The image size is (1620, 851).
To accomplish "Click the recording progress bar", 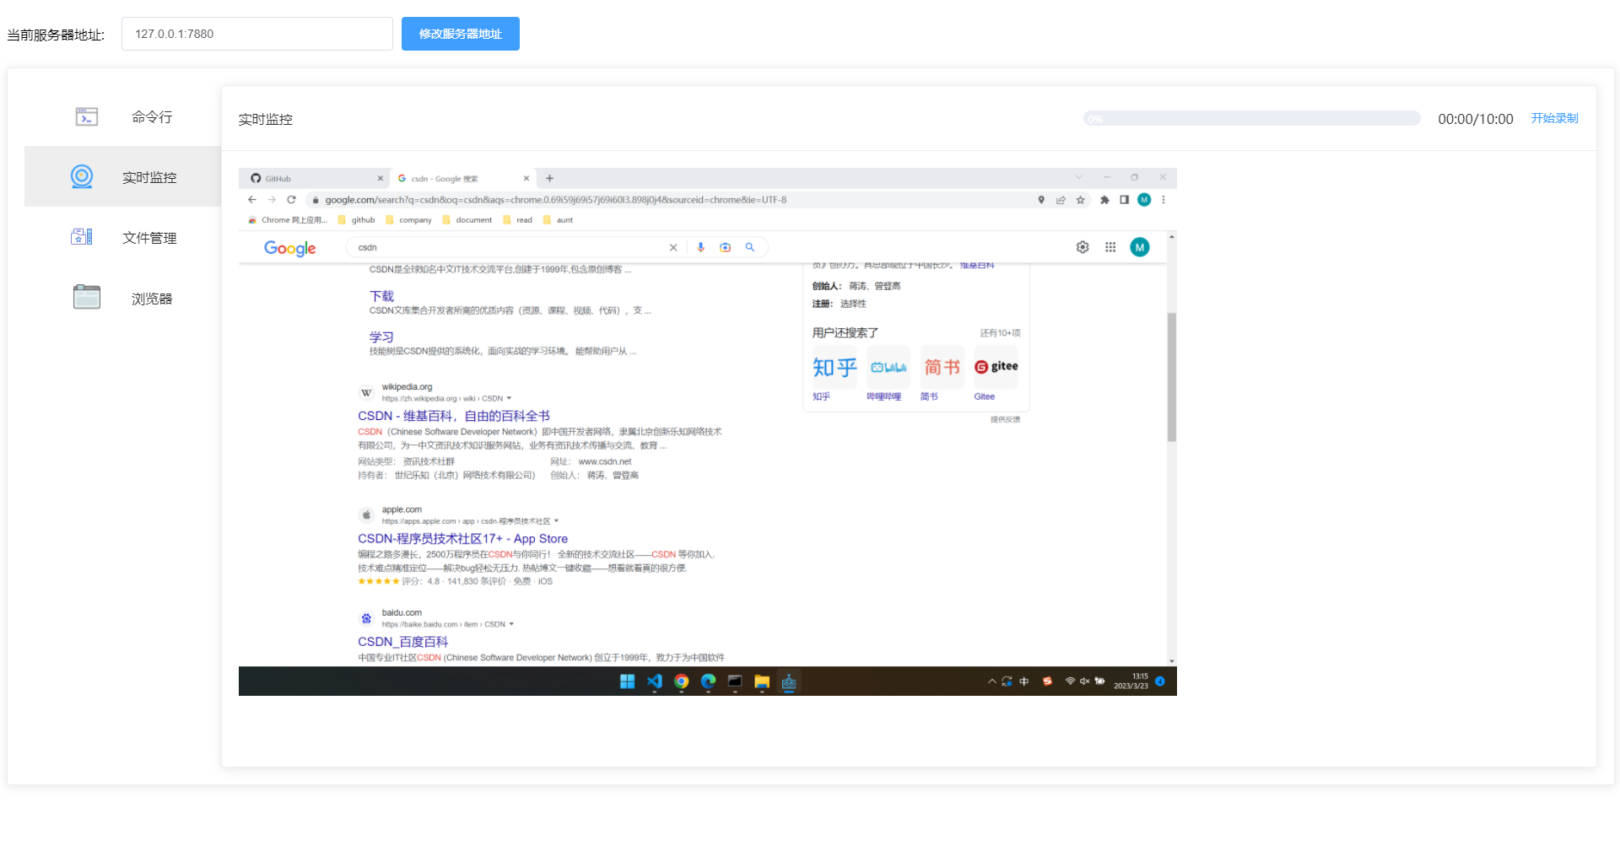I will [1251, 119].
